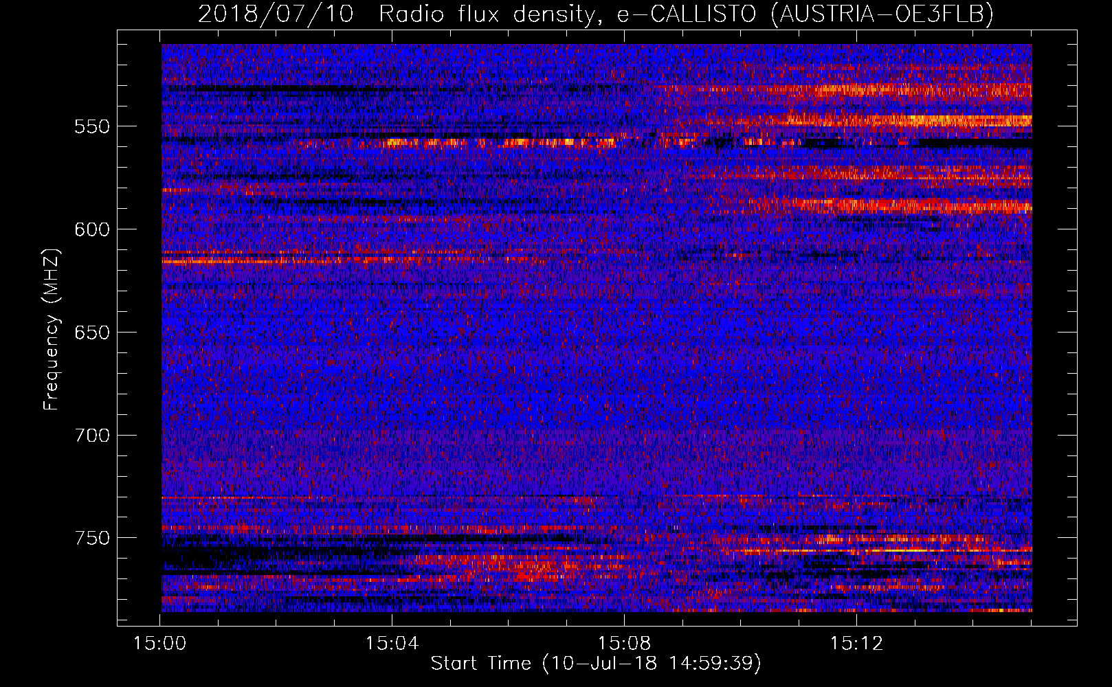The image size is (1112, 687).
Task: Click the 700 frequency tick label
Action: (92, 436)
